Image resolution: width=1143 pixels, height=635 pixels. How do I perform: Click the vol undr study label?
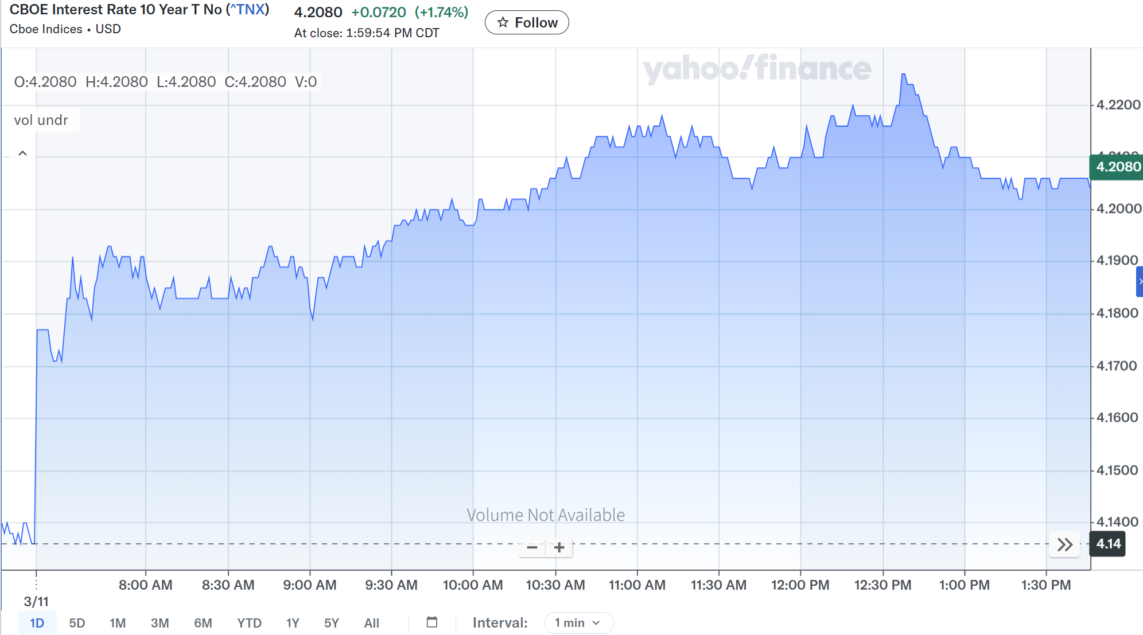point(41,120)
